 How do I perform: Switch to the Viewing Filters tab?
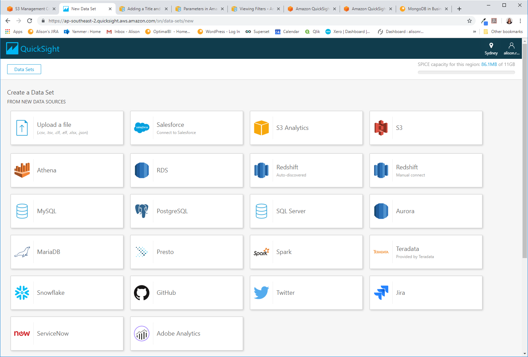[x=255, y=9]
